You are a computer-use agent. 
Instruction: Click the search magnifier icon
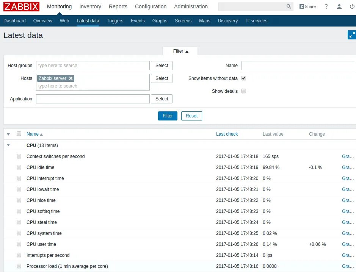(x=289, y=6)
